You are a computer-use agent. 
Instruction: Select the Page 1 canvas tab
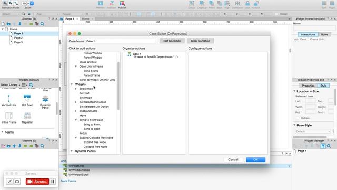(70, 19)
